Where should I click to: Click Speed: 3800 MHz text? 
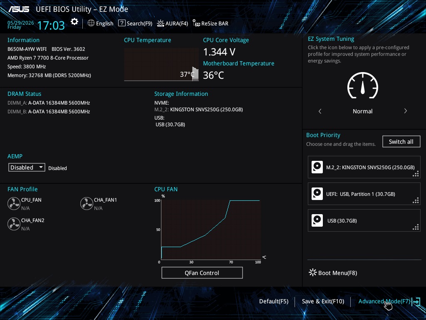[x=27, y=66]
